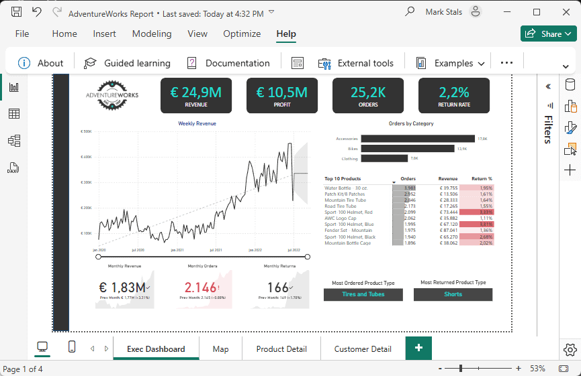Add a new page with plus button
This screenshot has width=581, height=376.
(x=418, y=348)
